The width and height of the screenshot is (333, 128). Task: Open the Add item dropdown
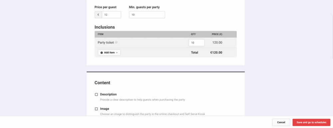click(x=109, y=53)
